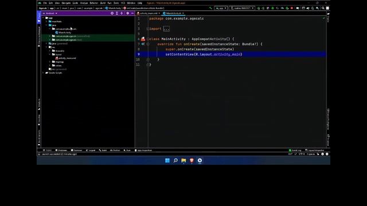Open the Profiler tool window
367x206 pixels.
pos(115,150)
